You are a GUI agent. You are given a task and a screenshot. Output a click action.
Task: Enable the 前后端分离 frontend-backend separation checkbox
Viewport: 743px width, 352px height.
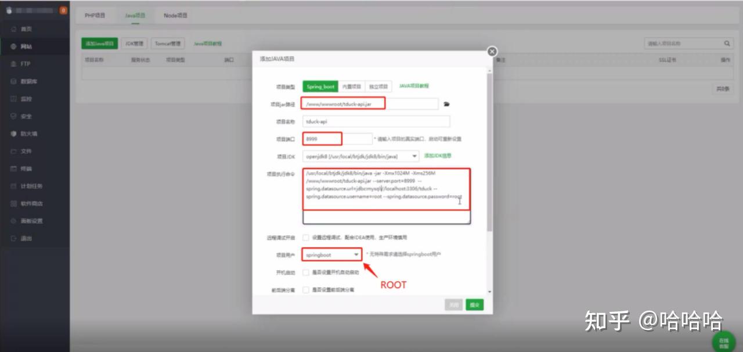(305, 289)
